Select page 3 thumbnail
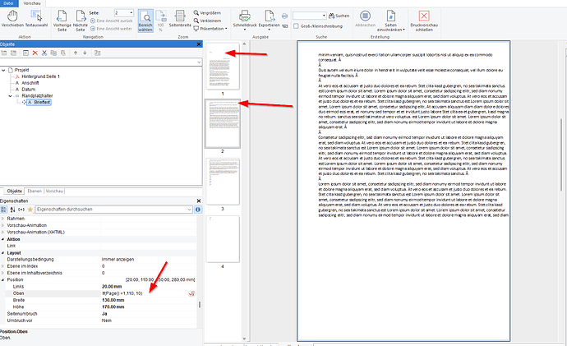Image resolution: width=567 pixels, height=346 pixels. pos(223,182)
